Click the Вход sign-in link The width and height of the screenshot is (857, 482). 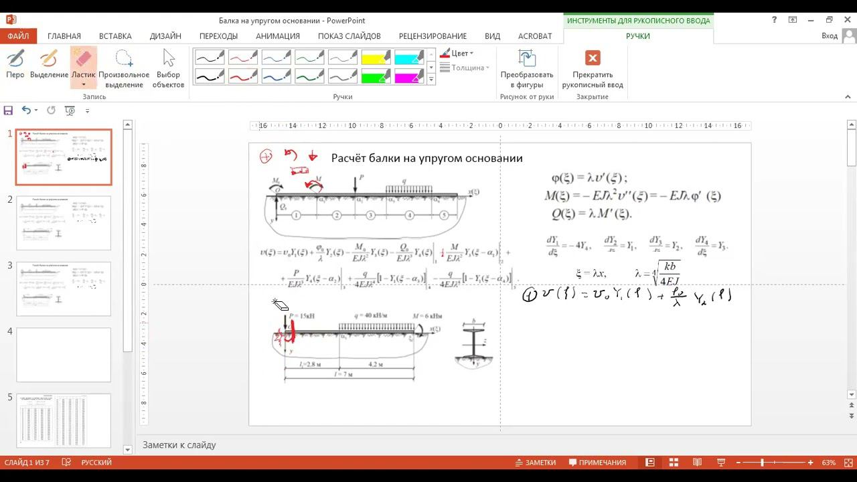pyautogui.click(x=830, y=36)
